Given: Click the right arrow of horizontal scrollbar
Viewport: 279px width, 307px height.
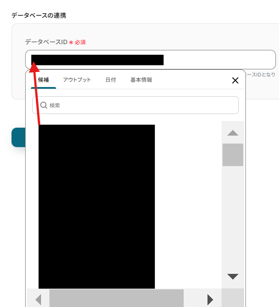Looking at the screenshot, I should tap(210, 299).
